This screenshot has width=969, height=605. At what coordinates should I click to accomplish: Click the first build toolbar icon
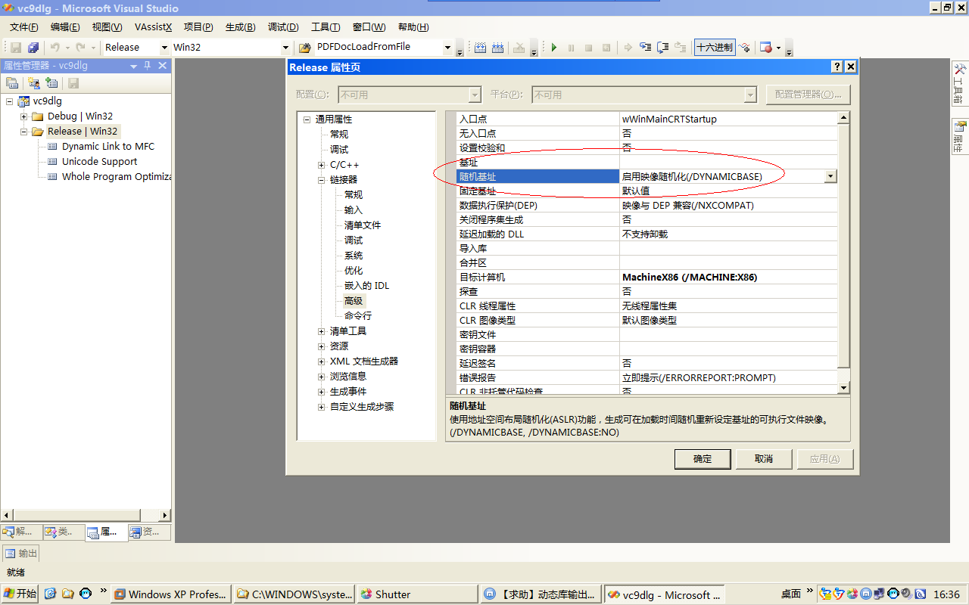coord(481,48)
